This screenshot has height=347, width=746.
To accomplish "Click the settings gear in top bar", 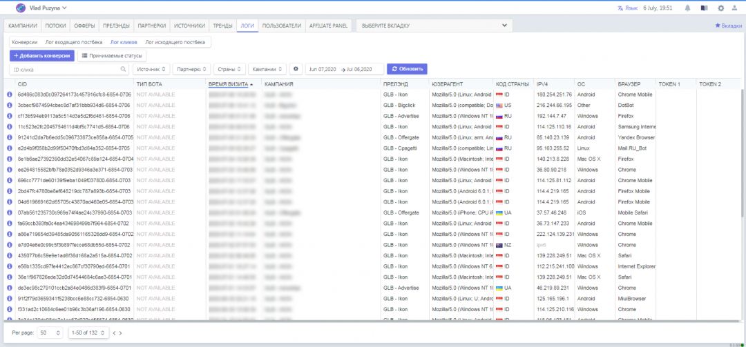I will (720, 8).
